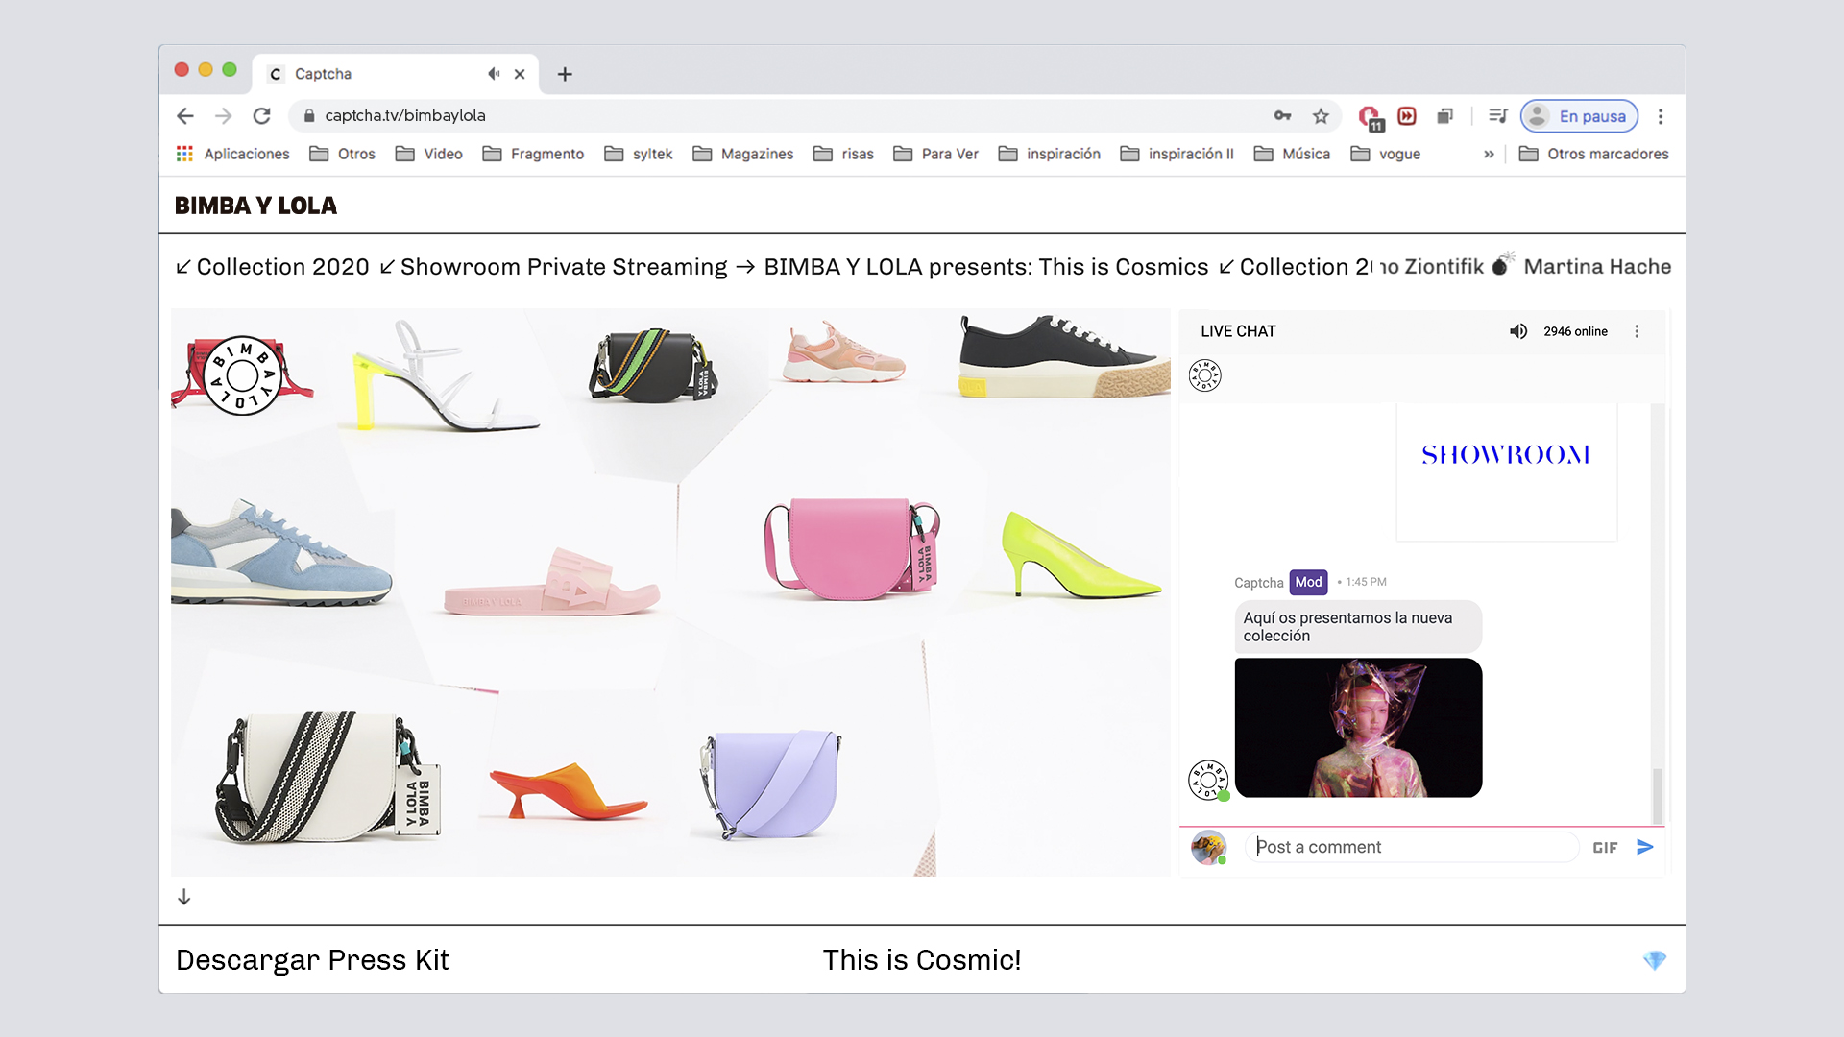Click the blue diamond icon at bottom right

(x=1654, y=960)
